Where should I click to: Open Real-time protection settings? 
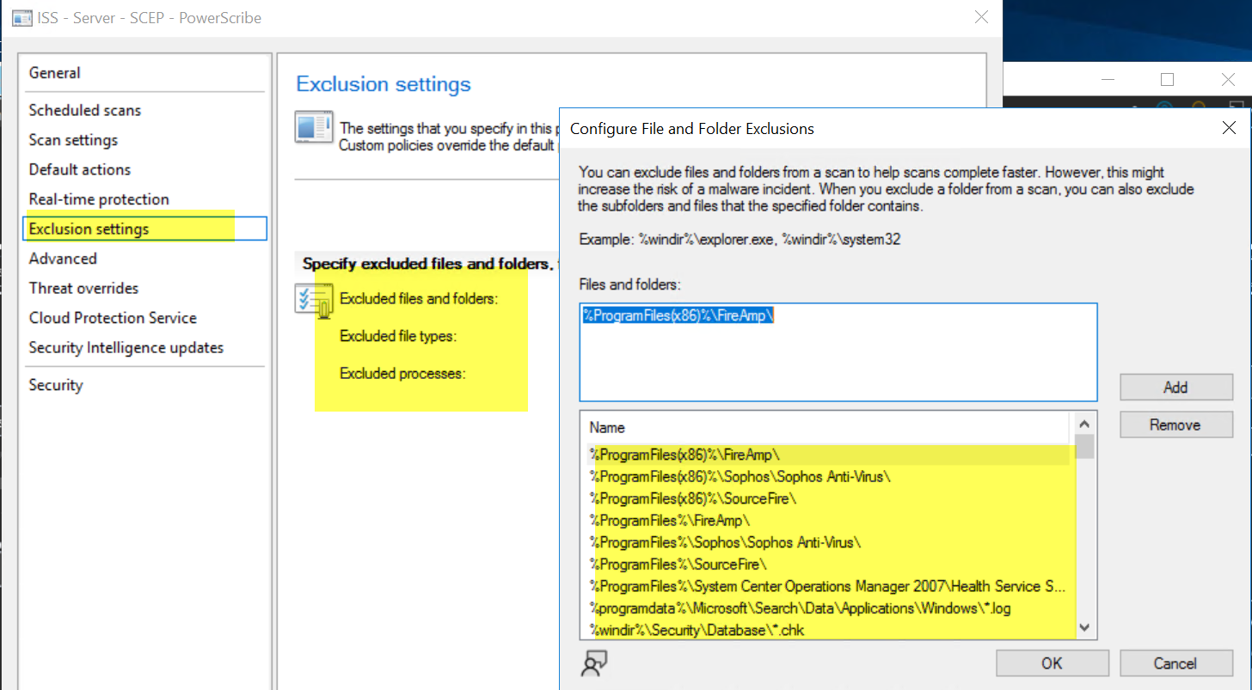[x=99, y=199]
